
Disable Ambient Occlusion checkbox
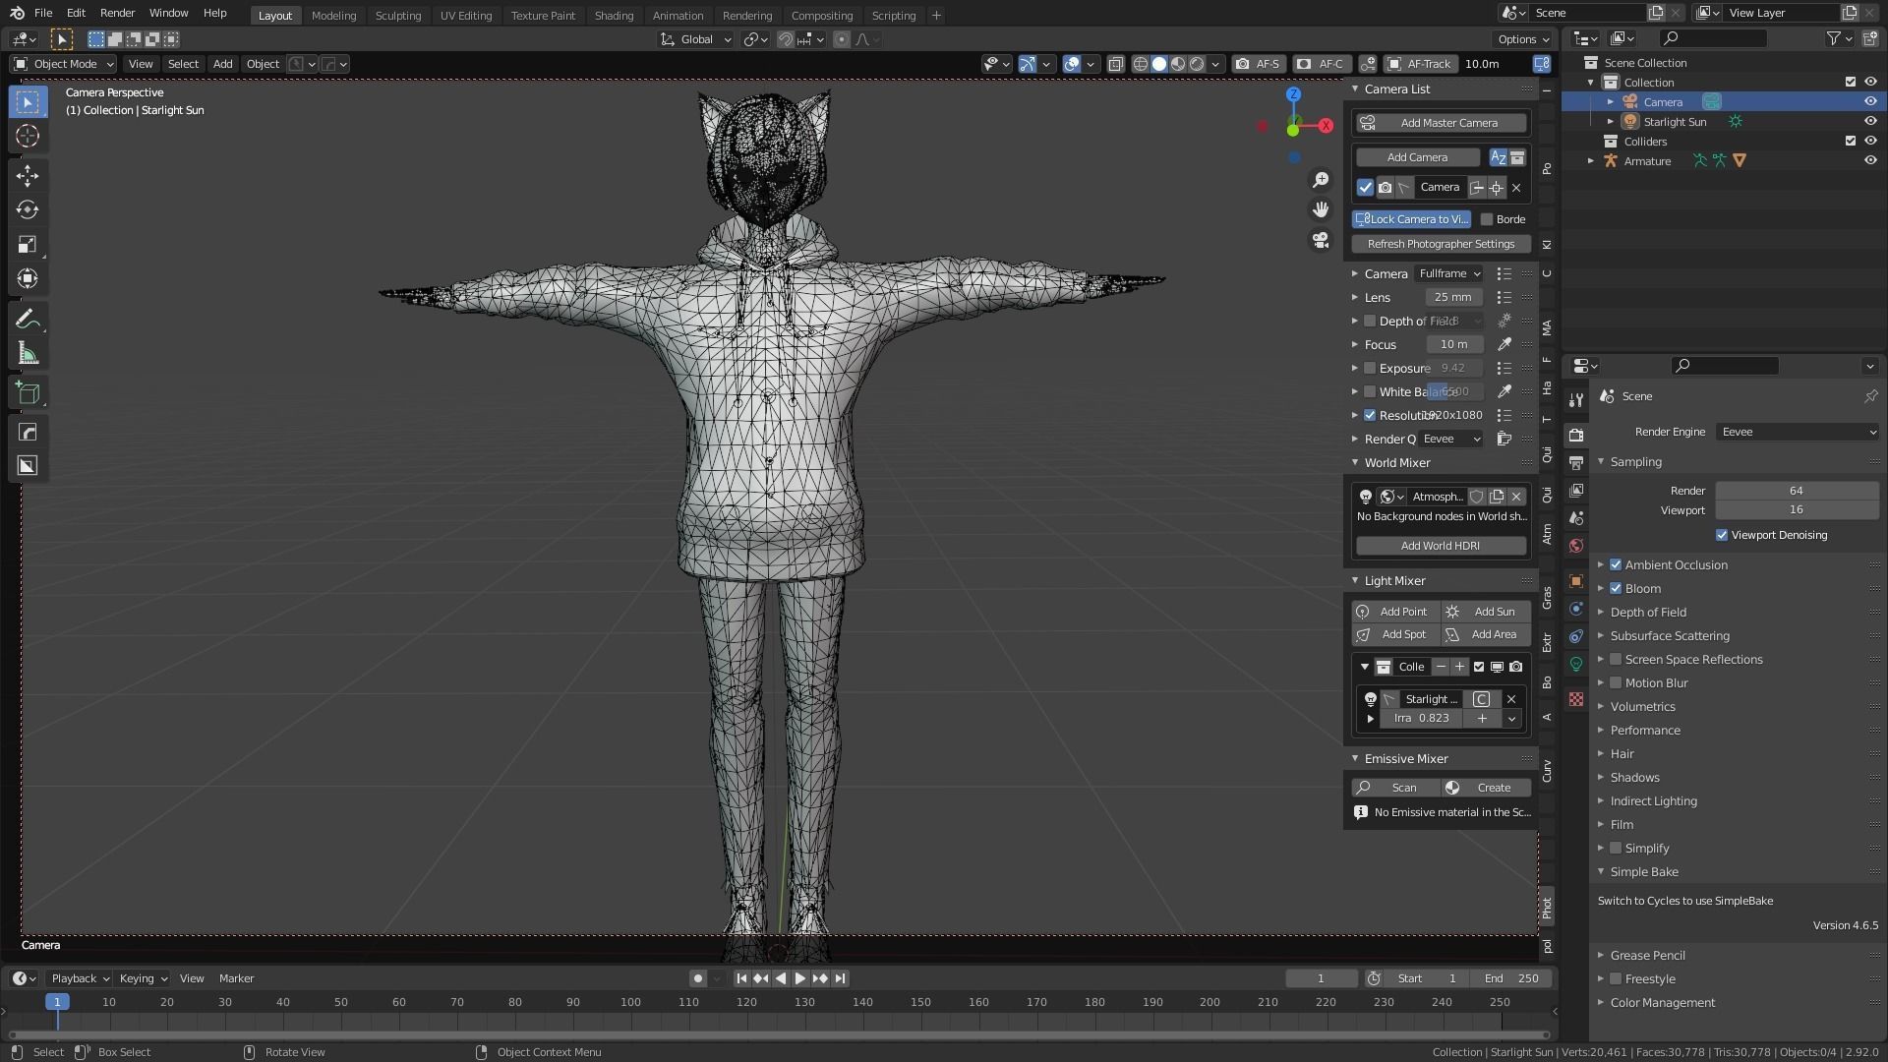(1616, 564)
